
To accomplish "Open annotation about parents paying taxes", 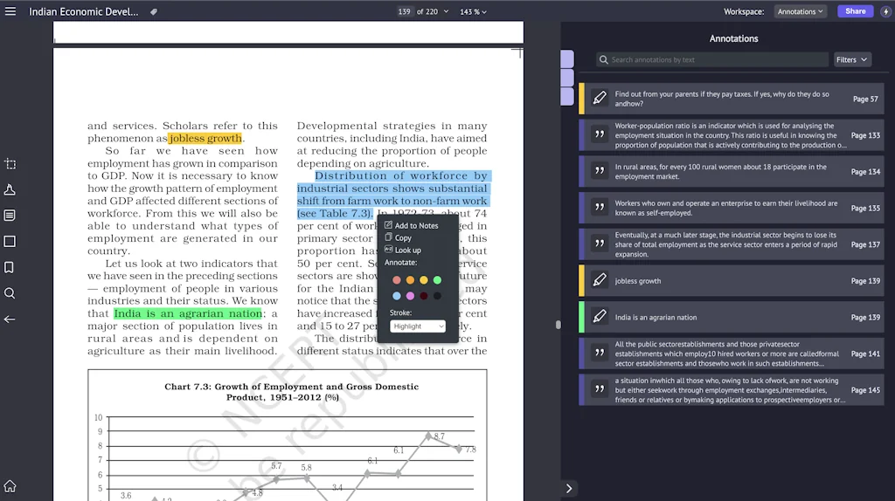I will point(732,99).
